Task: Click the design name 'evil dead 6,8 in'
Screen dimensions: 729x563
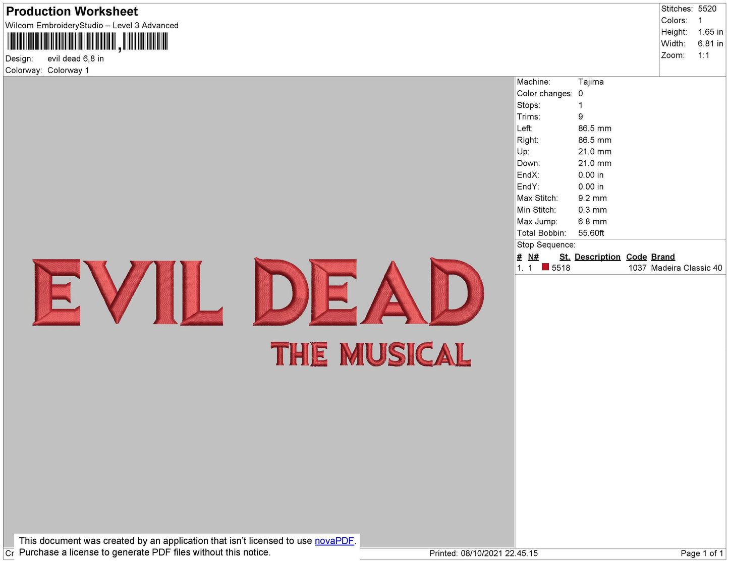Action: tap(76, 58)
